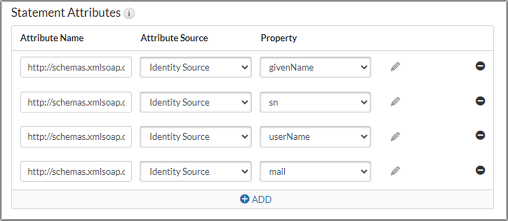Click the pencil icon for sn row
This screenshot has height=221, width=508.
[395, 102]
